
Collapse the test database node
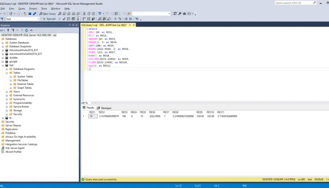[3, 65]
